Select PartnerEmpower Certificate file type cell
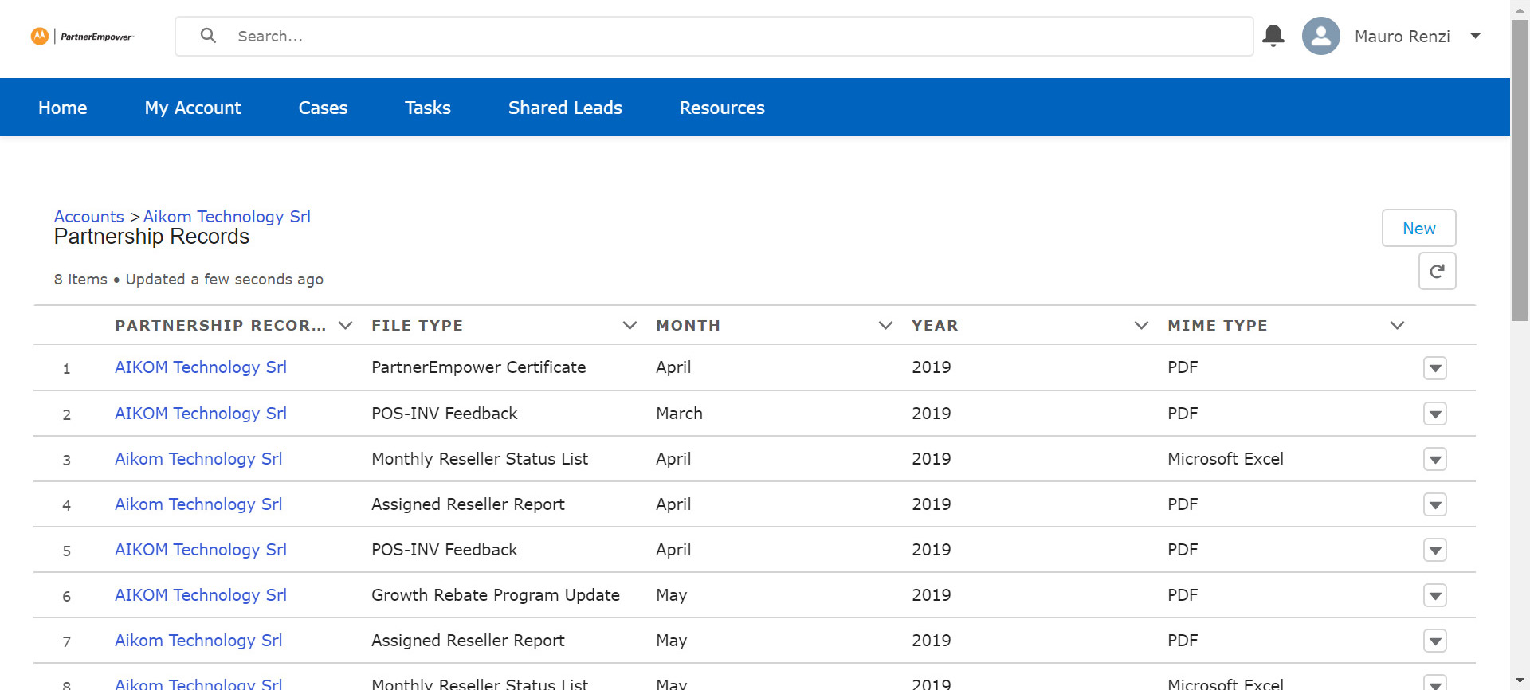Image resolution: width=1530 pixels, height=690 pixels. 479,367
